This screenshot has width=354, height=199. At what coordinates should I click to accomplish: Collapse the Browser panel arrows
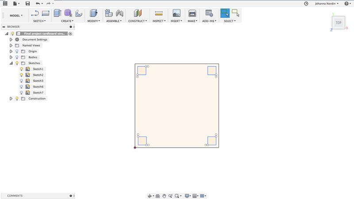[x=4, y=27]
